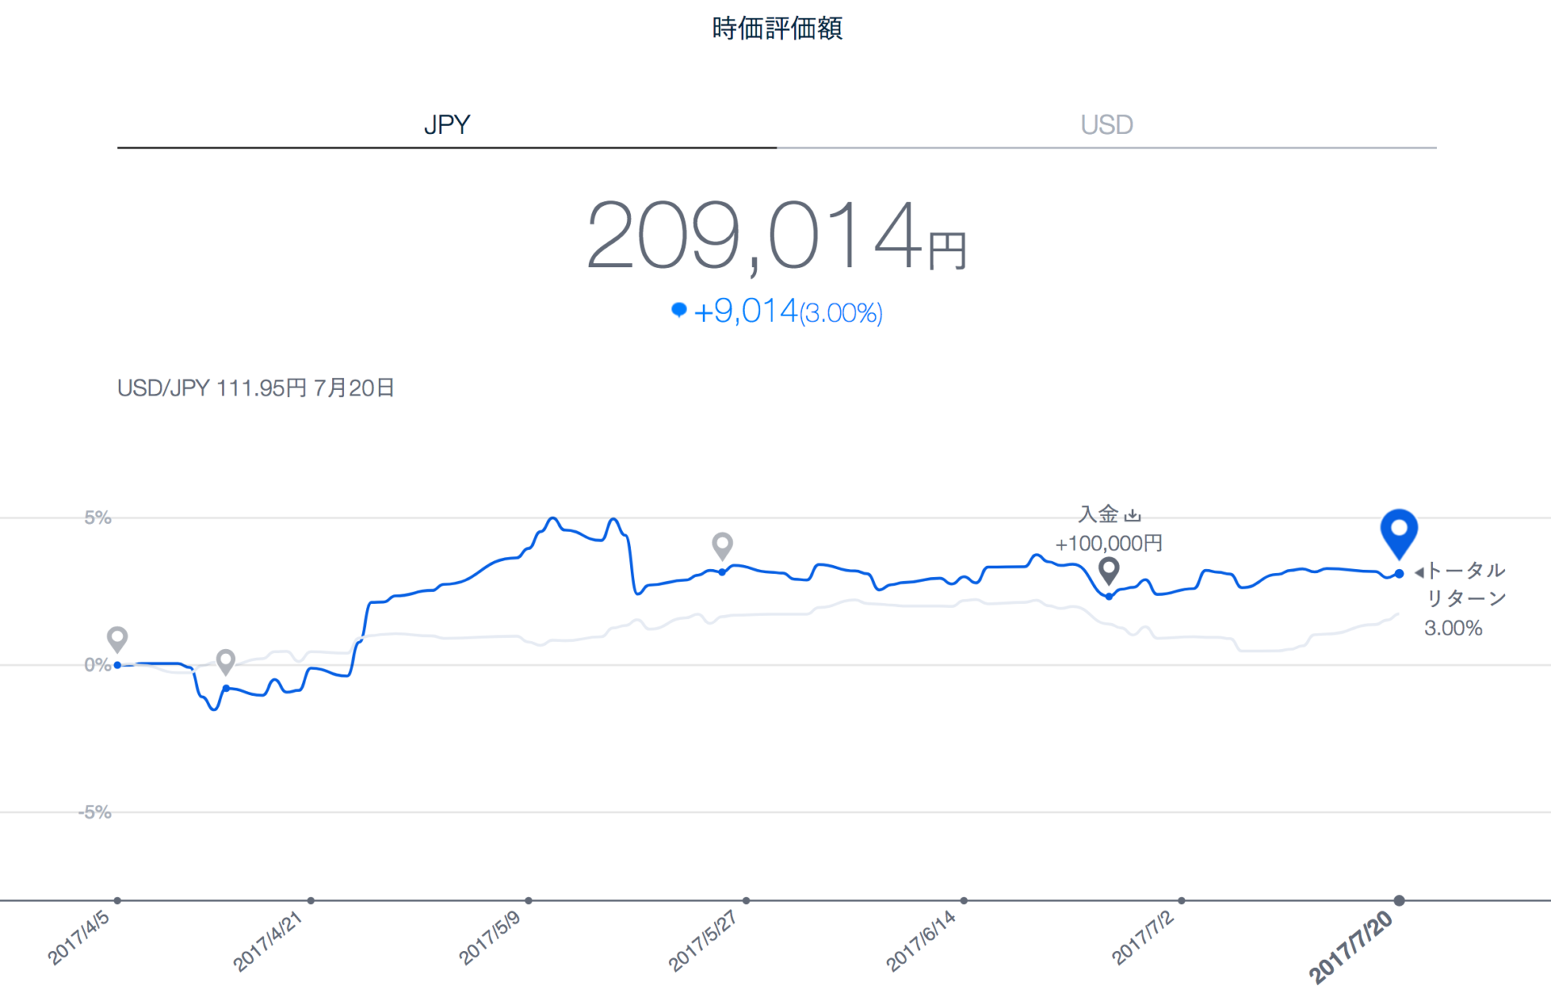1551x1001 pixels.
Task: Click the gray pin near 2017/5/27
Action: click(x=722, y=544)
